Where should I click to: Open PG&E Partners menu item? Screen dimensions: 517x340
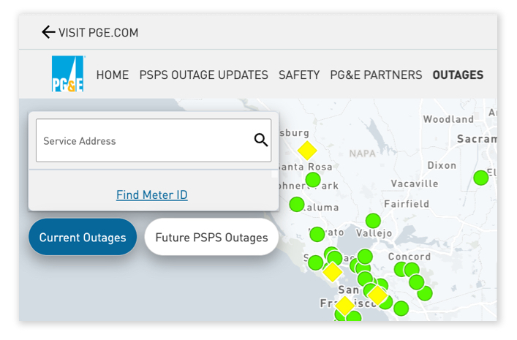pos(376,75)
